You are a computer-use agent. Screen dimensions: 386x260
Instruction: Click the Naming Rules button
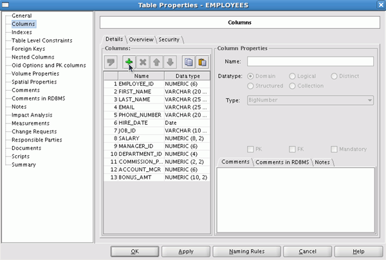point(246,252)
